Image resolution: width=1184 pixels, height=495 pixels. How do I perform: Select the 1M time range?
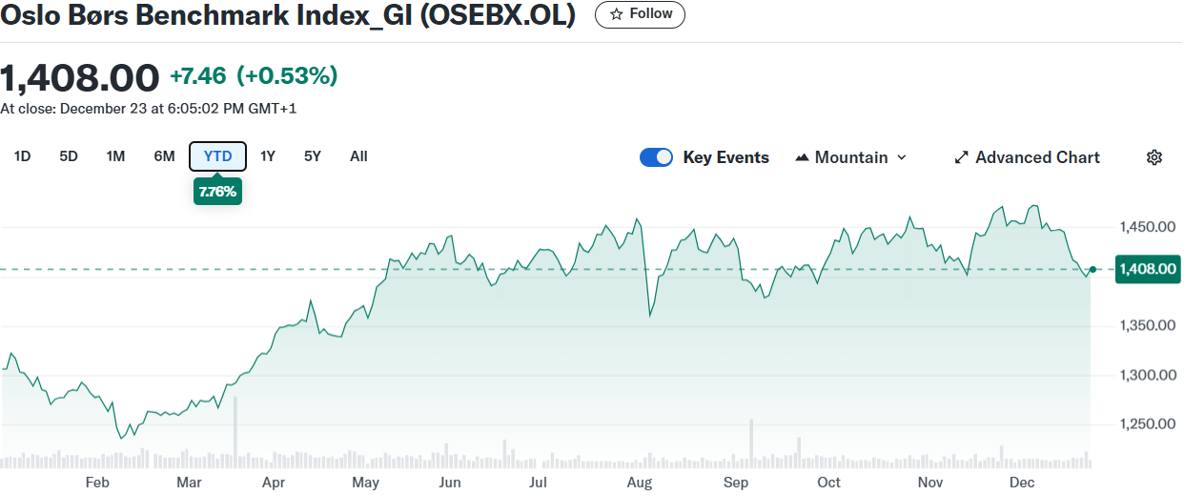[x=115, y=156]
